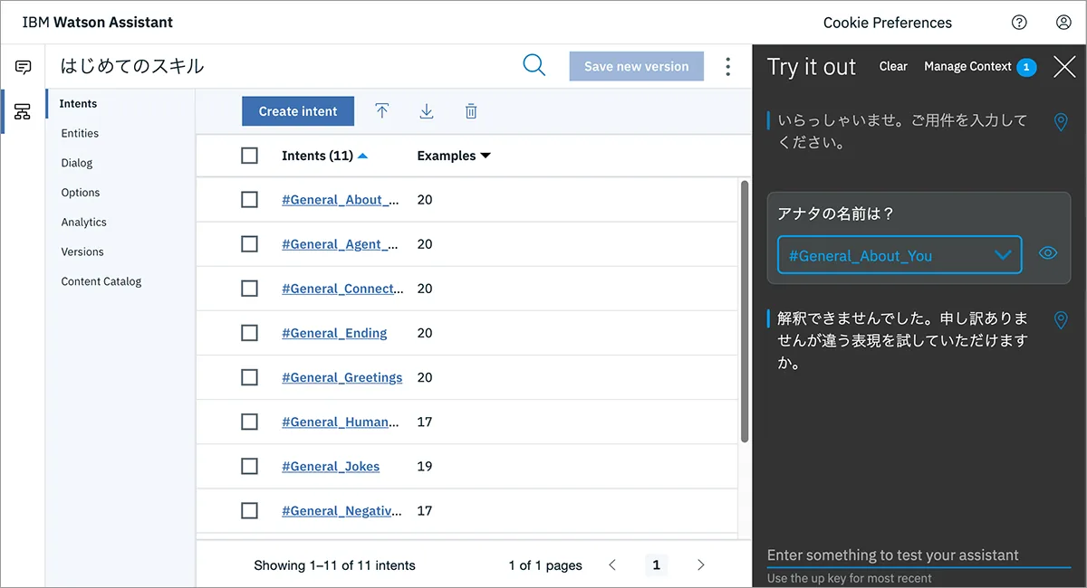The width and height of the screenshot is (1087, 588).
Task: Open the user profile icon
Action: click(x=1063, y=23)
